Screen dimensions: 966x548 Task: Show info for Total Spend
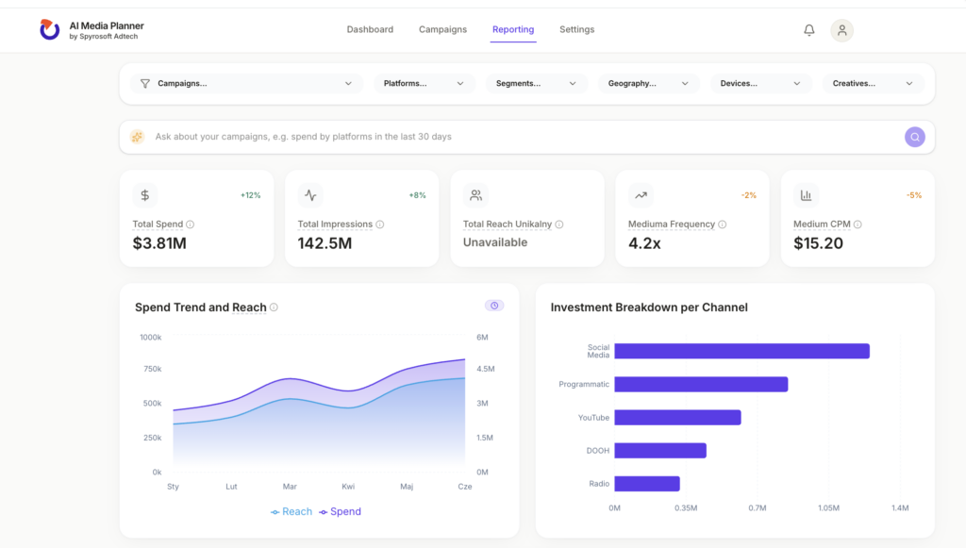tap(191, 224)
